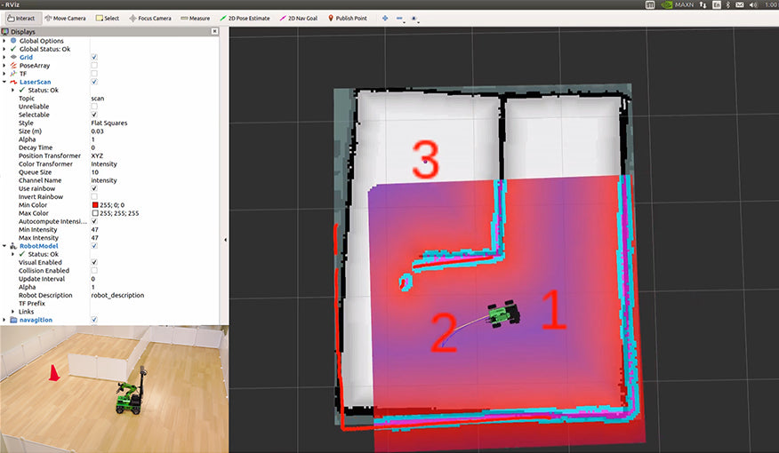
Task: Expand the Global Options tree item
Action: [5, 41]
